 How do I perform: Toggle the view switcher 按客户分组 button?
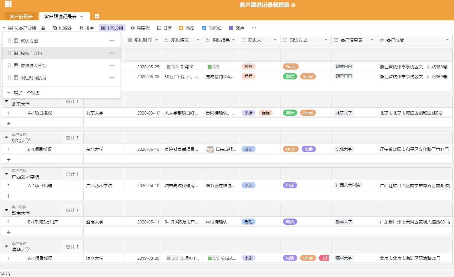tap(19, 28)
